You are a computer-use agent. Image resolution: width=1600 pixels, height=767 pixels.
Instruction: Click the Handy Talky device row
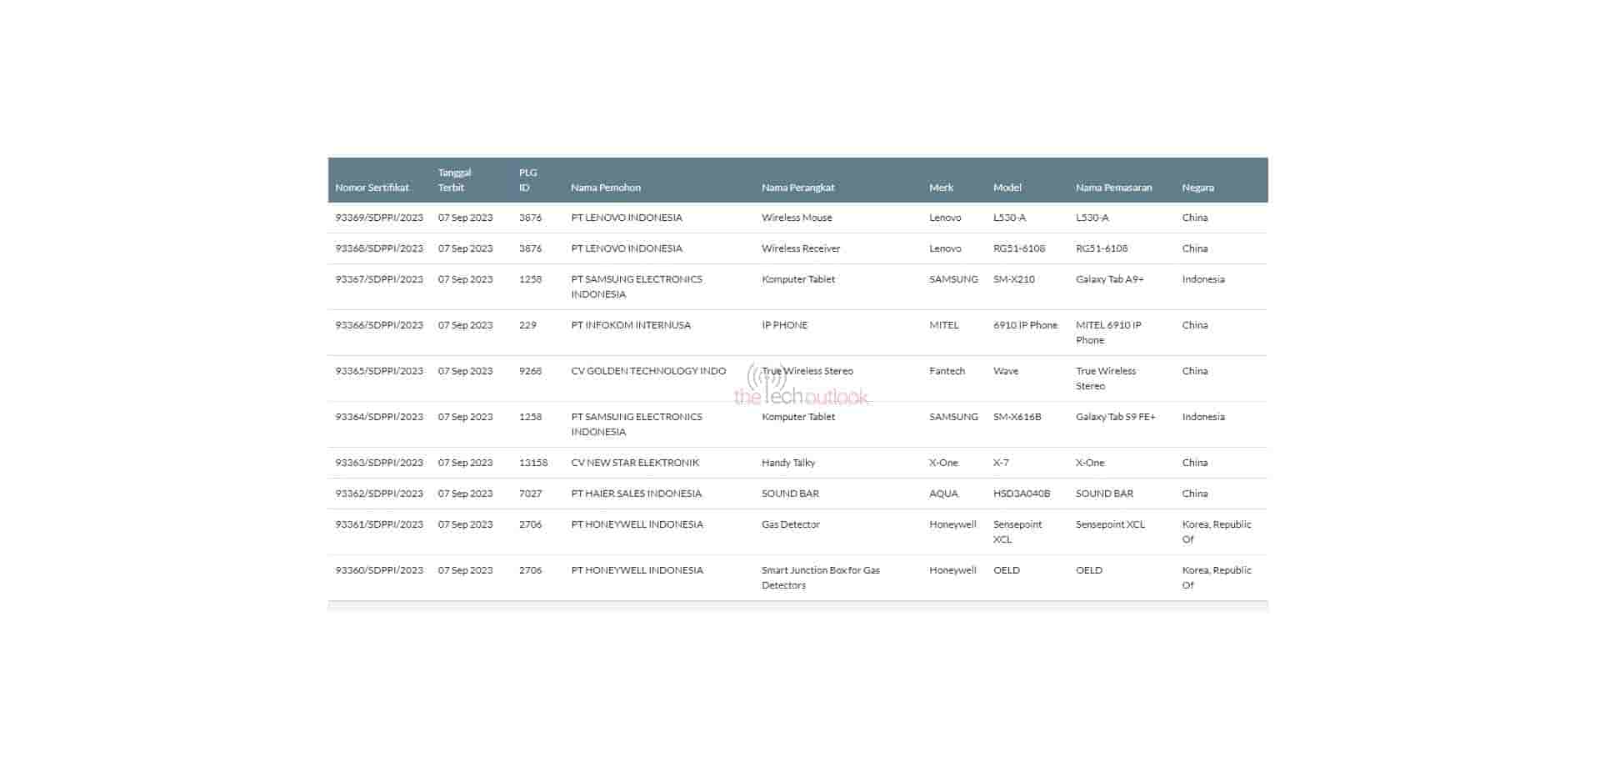[787, 463]
